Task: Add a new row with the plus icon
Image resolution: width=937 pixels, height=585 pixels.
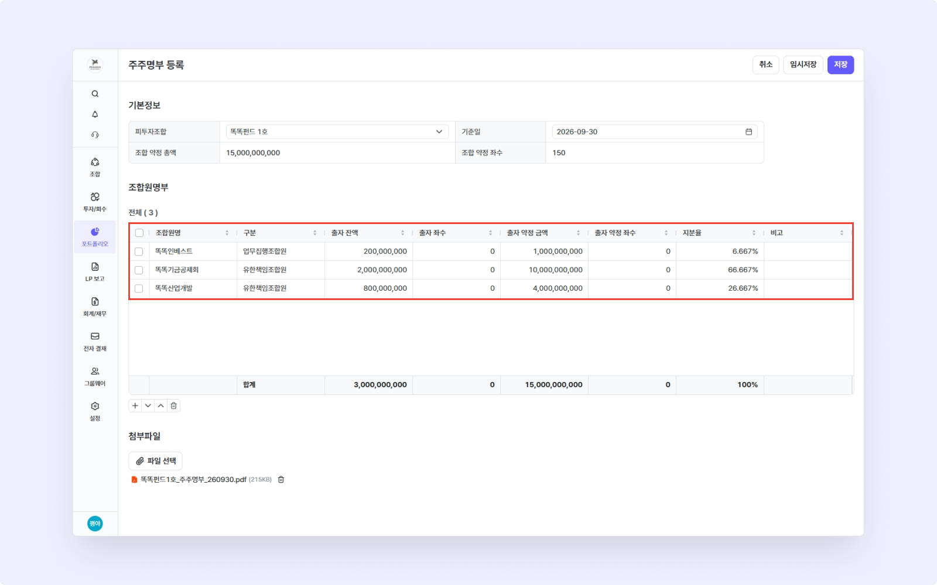Action: (135, 405)
